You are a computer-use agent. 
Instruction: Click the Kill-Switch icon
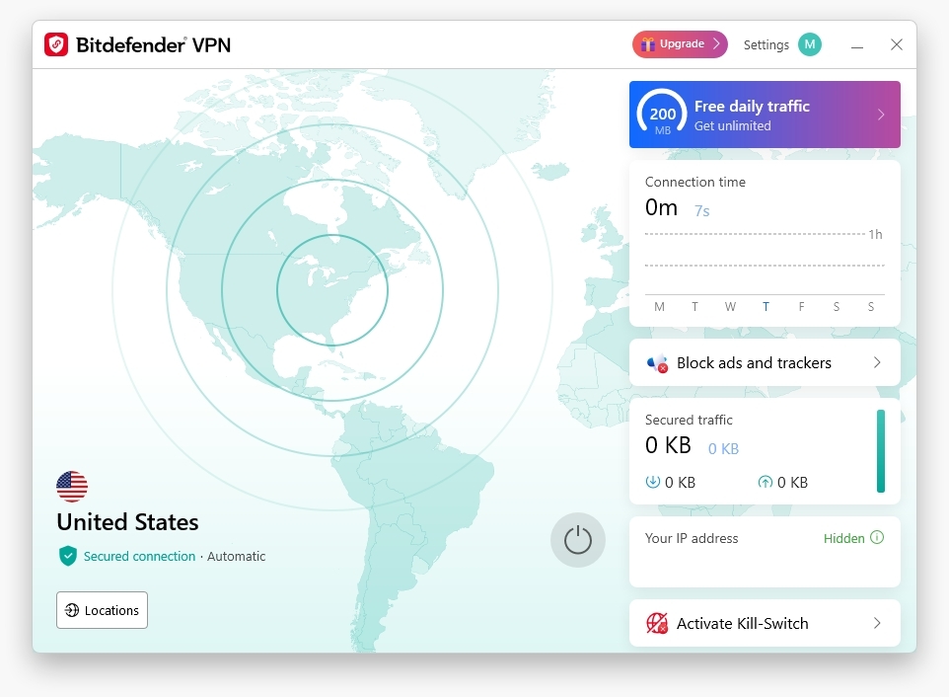(657, 623)
